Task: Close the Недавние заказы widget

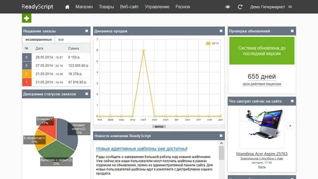Action: [x=87, y=31]
